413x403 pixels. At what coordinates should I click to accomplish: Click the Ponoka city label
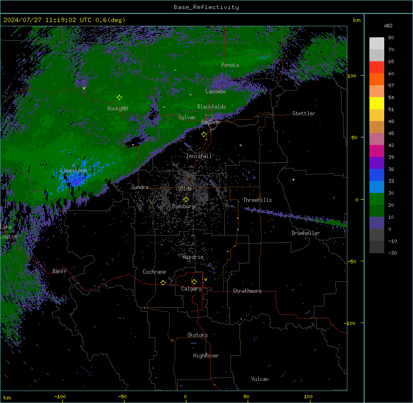(x=230, y=65)
